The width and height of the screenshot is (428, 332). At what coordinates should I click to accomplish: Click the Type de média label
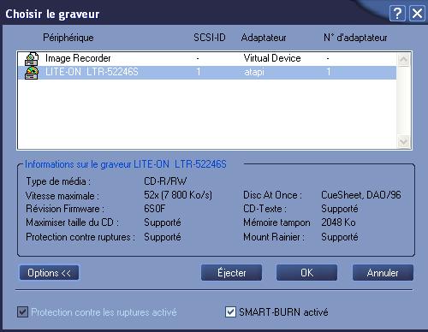[58, 181]
